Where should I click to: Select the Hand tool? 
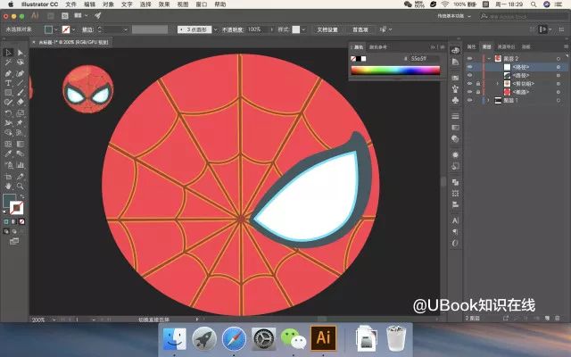pos(8,187)
